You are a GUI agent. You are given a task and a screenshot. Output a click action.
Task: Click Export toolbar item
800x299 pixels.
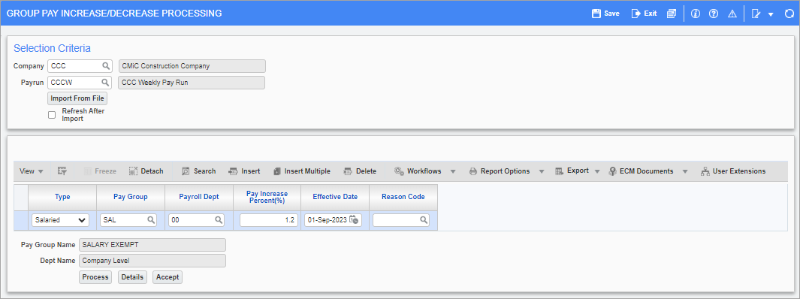click(x=572, y=171)
